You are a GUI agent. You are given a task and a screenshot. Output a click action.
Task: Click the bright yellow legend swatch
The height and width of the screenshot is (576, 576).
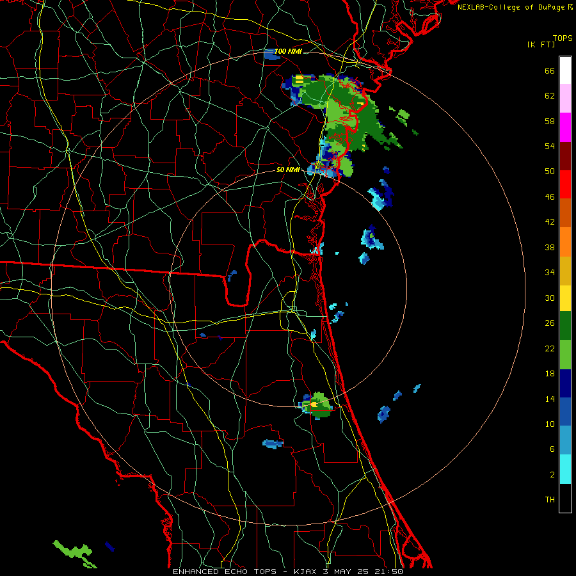(x=565, y=298)
